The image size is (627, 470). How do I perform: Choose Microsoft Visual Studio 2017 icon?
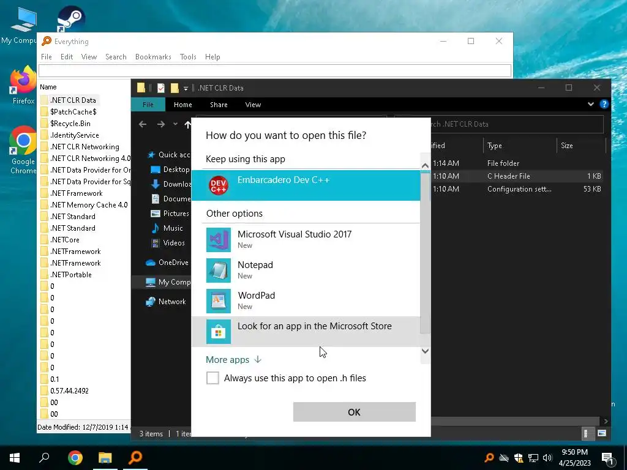(x=219, y=240)
